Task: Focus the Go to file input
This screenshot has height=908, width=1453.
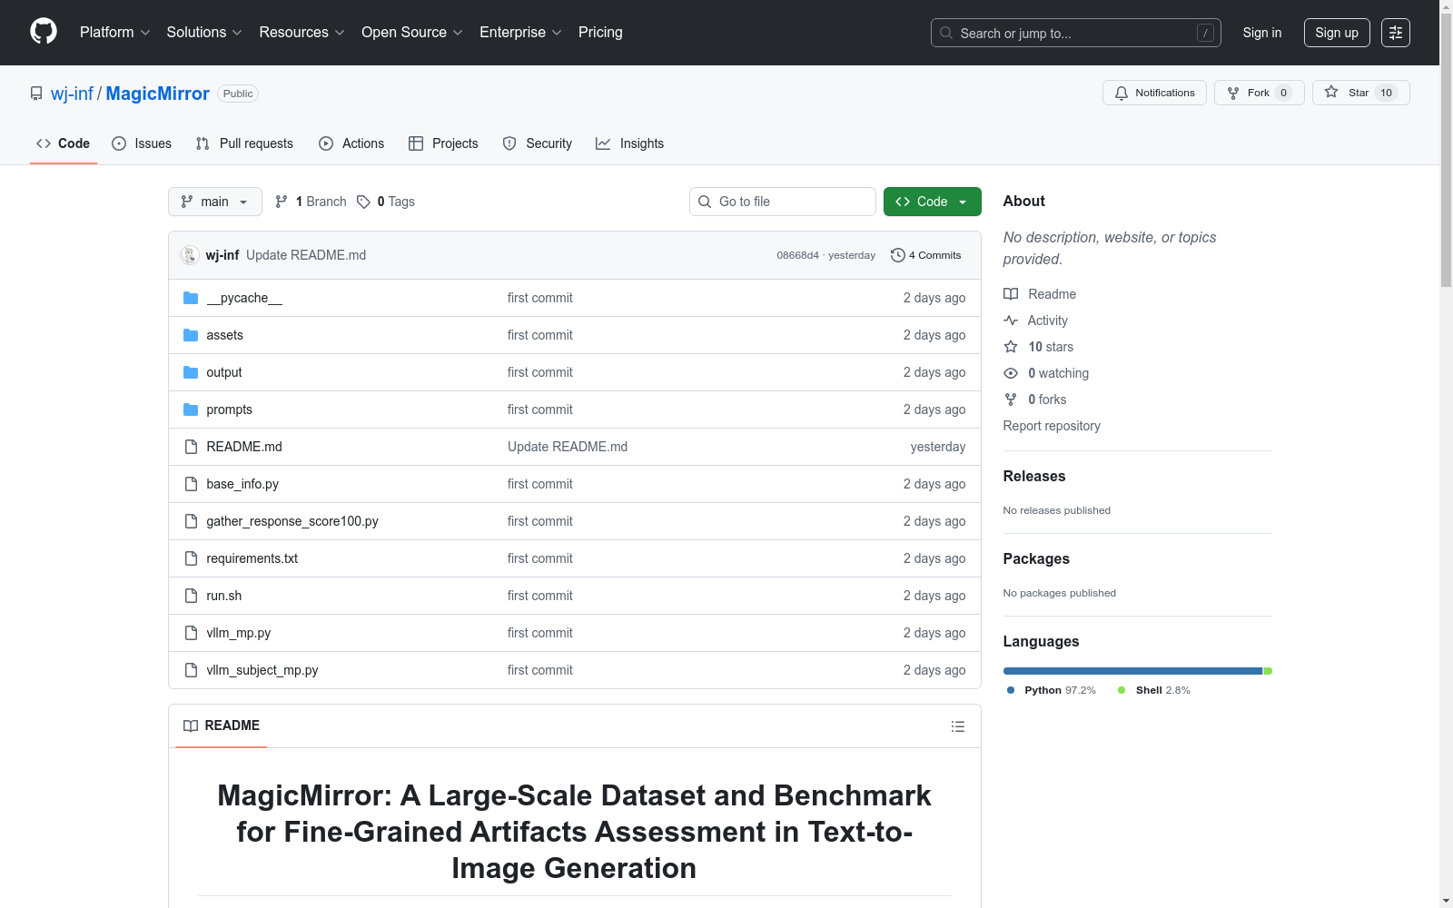Action: click(783, 202)
